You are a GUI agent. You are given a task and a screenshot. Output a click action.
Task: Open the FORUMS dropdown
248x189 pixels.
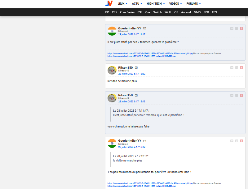(x=193, y=4)
